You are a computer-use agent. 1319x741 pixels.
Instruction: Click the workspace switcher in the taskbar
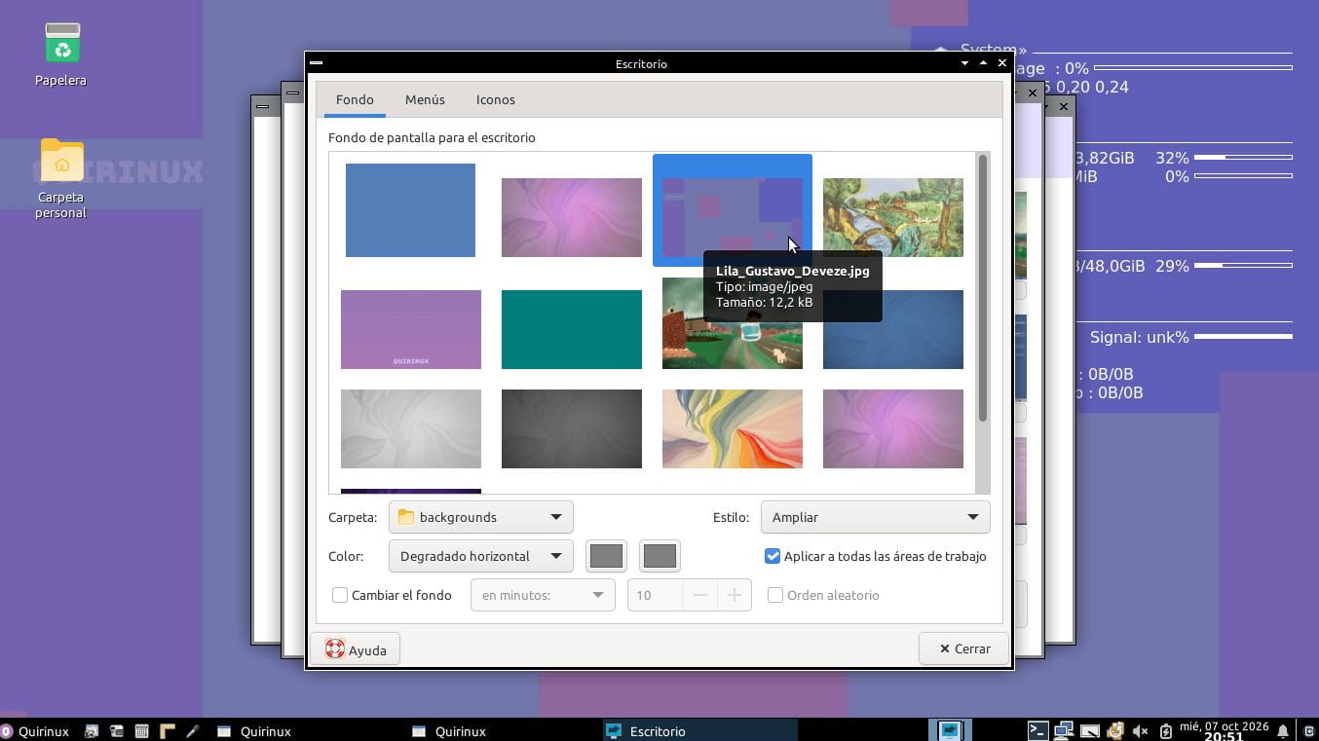point(950,730)
